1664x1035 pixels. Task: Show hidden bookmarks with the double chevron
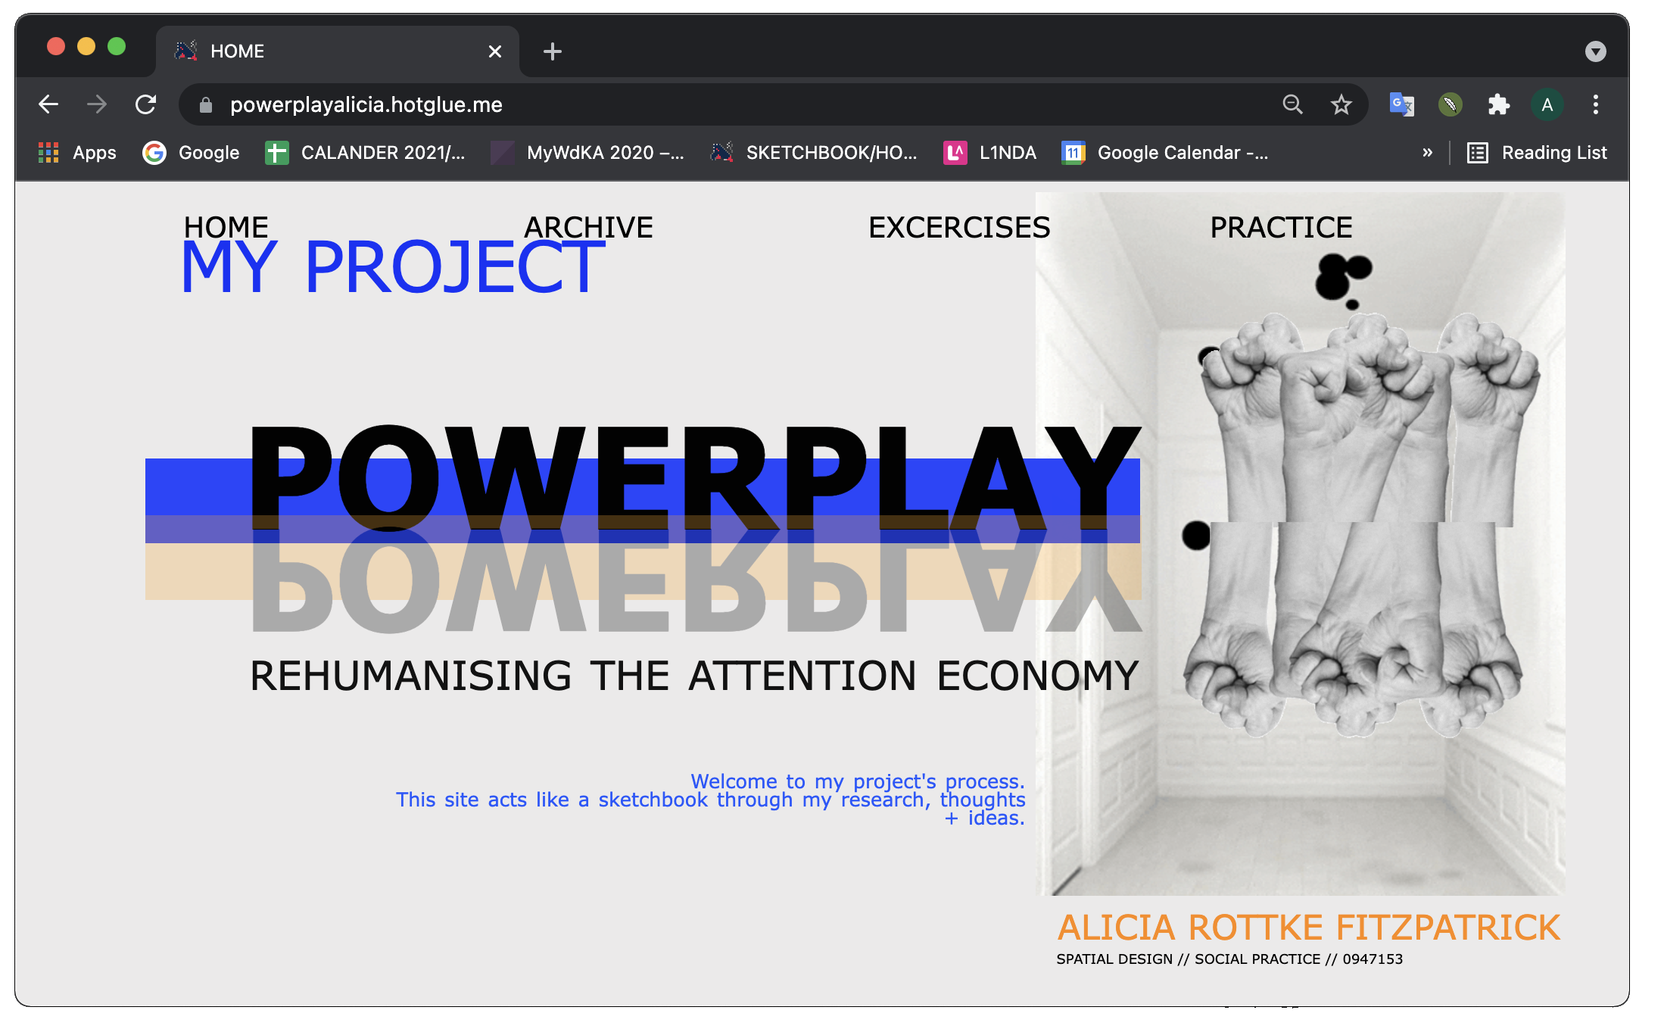click(1427, 153)
